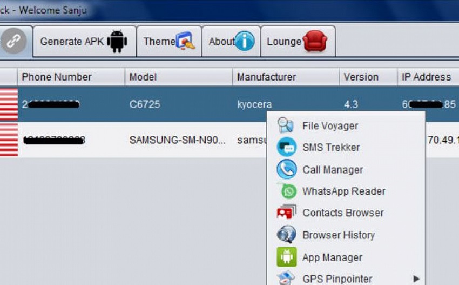
Task: Sort by Manufacturer column header
Action: coord(286,77)
